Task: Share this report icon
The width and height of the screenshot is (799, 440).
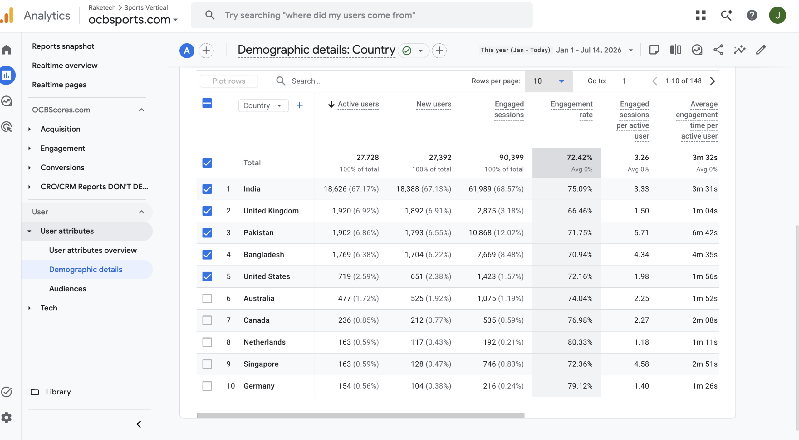Action: click(x=718, y=50)
